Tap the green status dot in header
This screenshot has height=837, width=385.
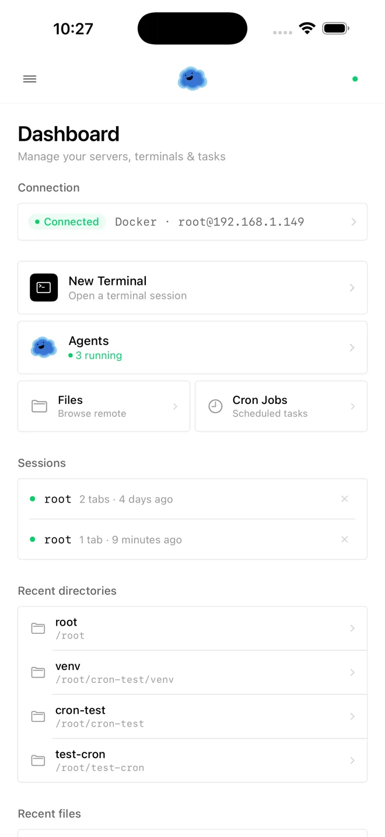pyautogui.click(x=355, y=79)
